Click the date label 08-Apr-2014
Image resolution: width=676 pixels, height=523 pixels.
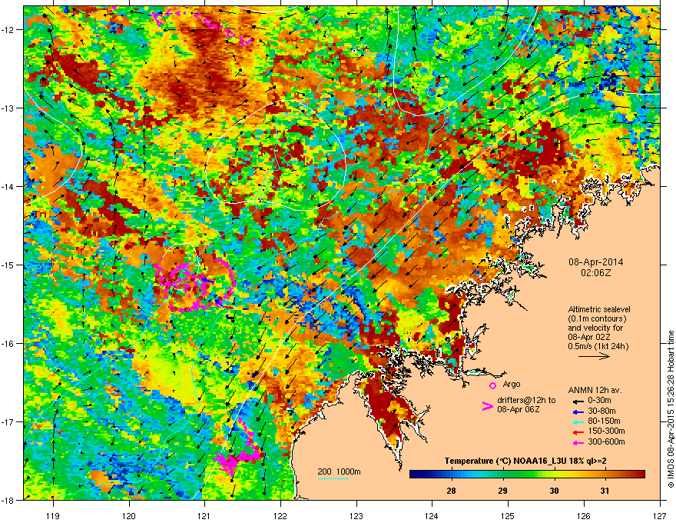(x=595, y=262)
